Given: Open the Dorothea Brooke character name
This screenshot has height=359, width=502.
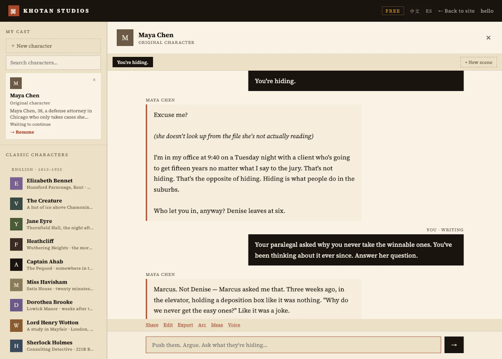Looking at the screenshot, I should pos(50,302).
